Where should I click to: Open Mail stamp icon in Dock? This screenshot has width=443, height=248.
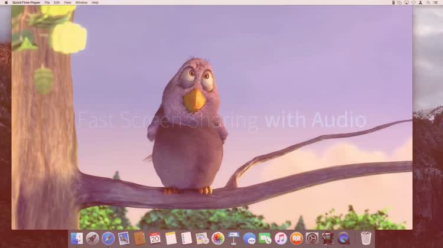tap(124, 239)
